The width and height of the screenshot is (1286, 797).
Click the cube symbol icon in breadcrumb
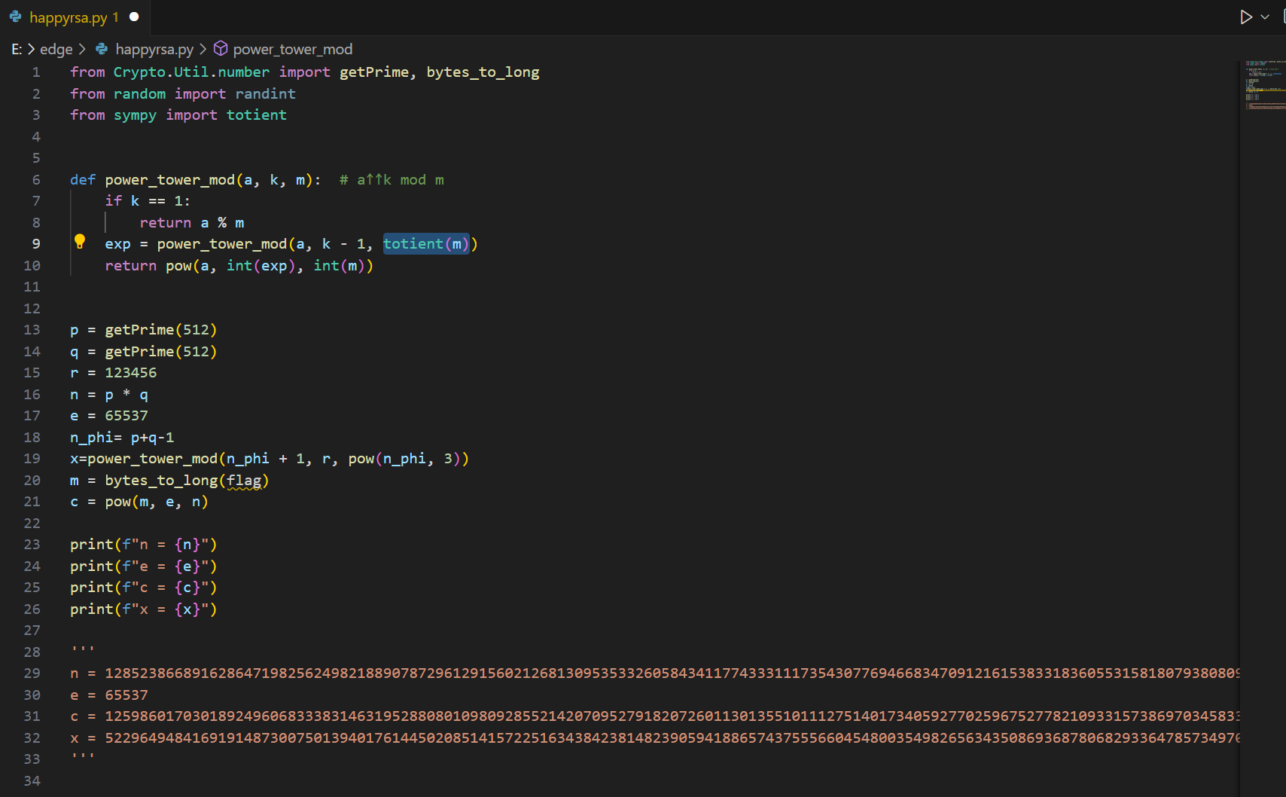221,49
